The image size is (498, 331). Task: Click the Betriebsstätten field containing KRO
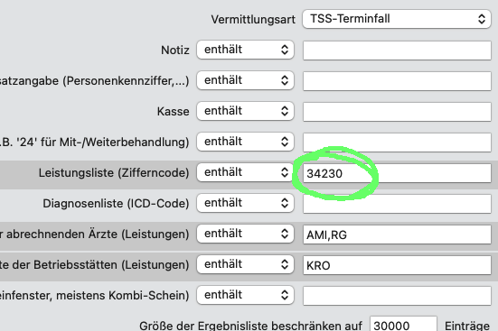click(397, 265)
